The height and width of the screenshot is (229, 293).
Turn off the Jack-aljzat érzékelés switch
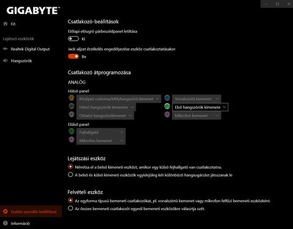(73, 56)
